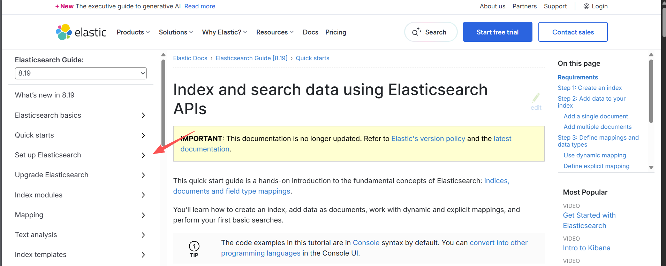666x266 pixels.
Task: Open the Get Started with Elasticsearch video
Action: point(589,220)
